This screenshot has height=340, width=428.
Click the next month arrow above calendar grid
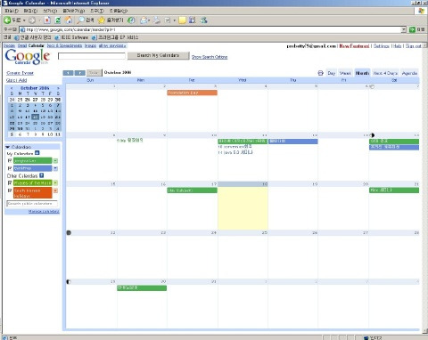coord(79,73)
